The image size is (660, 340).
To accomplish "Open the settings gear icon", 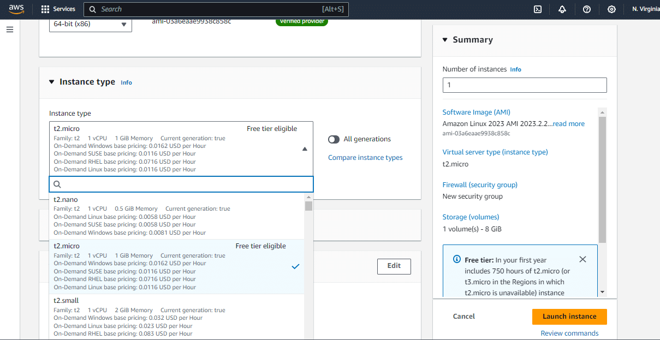I will pyautogui.click(x=611, y=9).
